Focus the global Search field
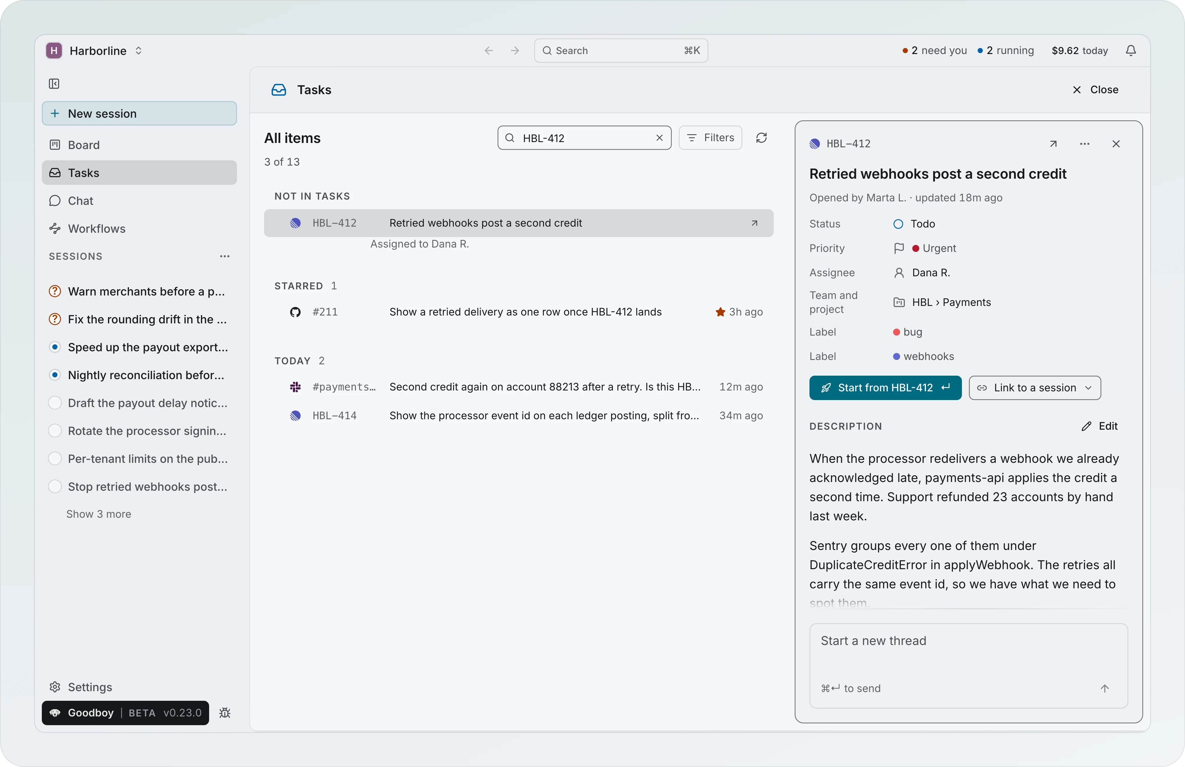The width and height of the screenshot is (1185, 767). (x=621, y=50)
